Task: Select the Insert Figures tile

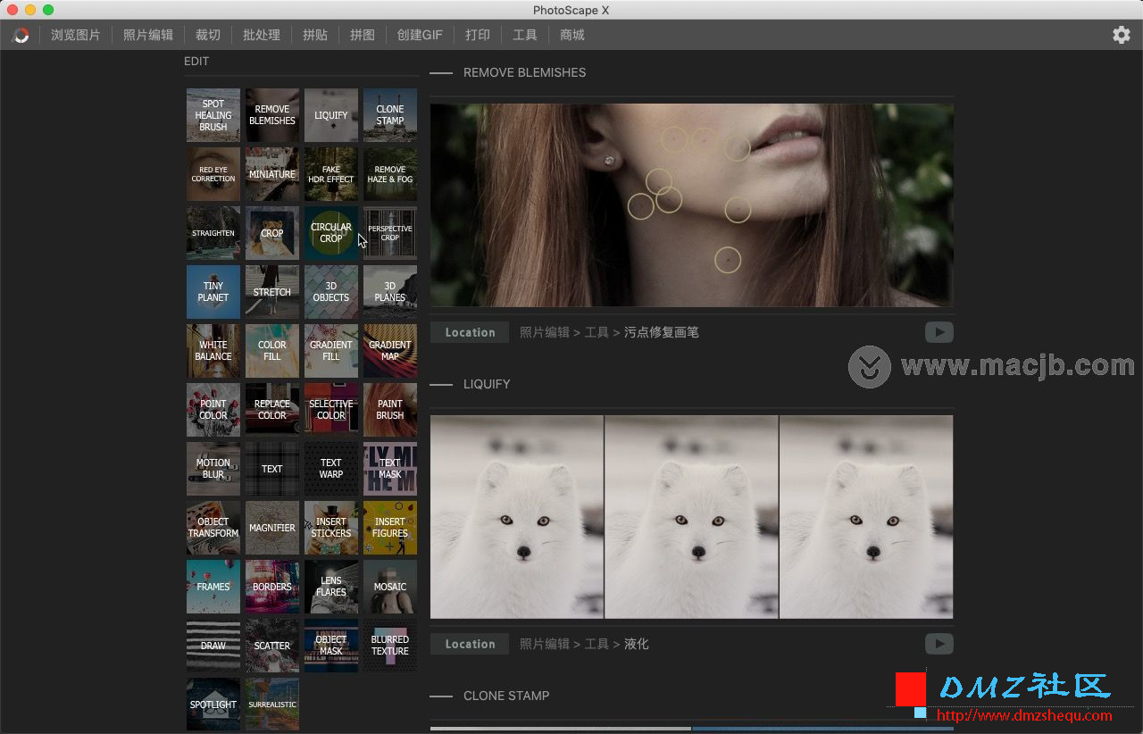Action: point(390,528)
